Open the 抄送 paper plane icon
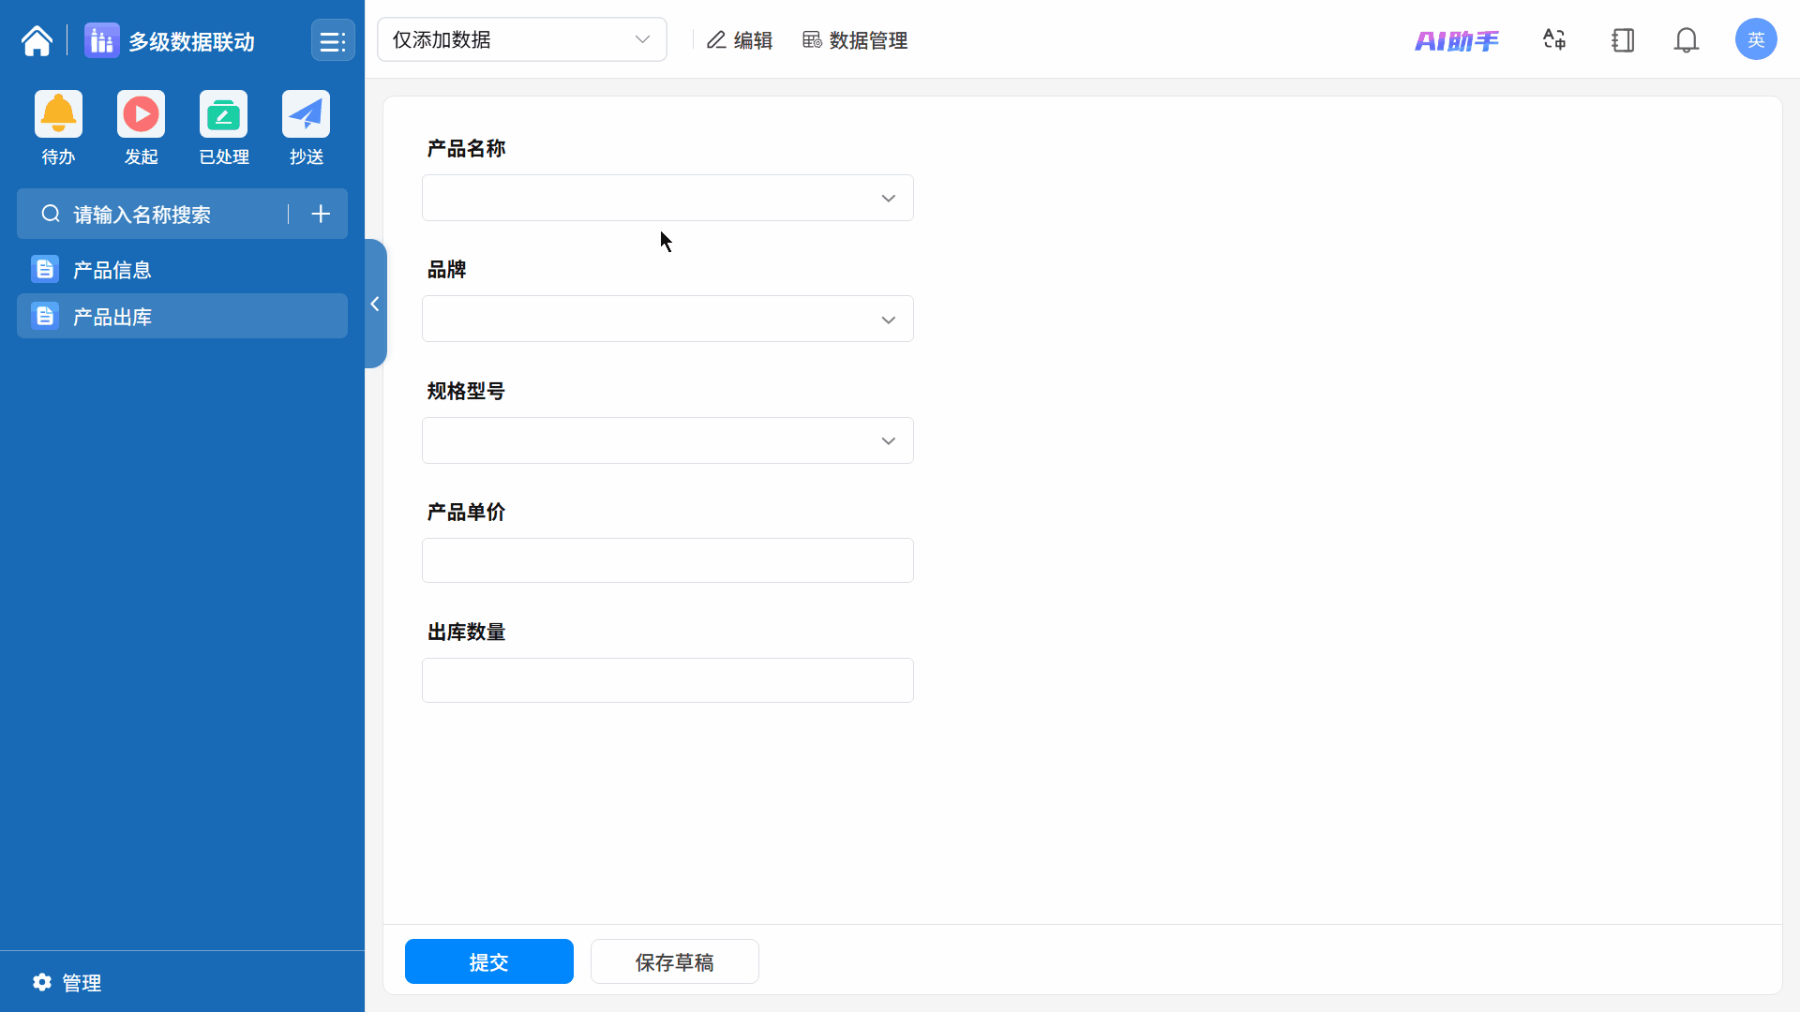Image resolution: width=1800 pixels, height=1012 pixels. tap(306, 115)
